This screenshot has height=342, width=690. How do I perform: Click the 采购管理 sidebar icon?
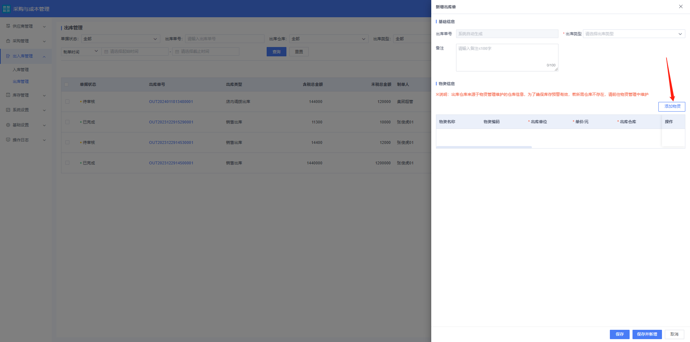(x=8, y=41)
